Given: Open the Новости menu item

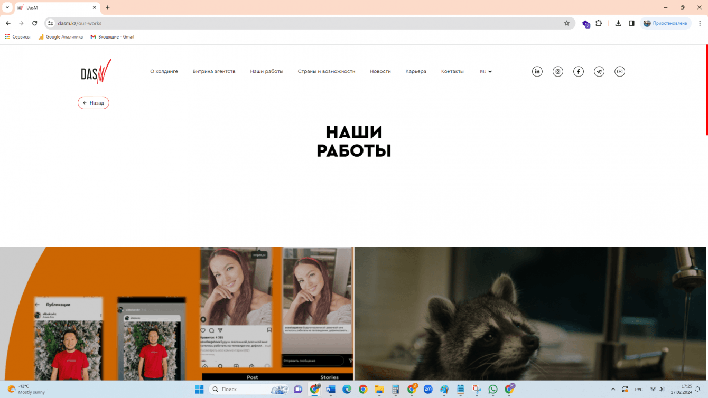Looking at the screenshot, I should 380,71.
